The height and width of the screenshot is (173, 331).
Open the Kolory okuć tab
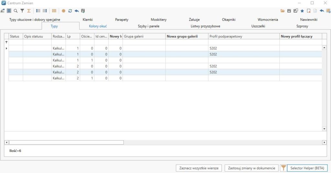pos(98,26)
